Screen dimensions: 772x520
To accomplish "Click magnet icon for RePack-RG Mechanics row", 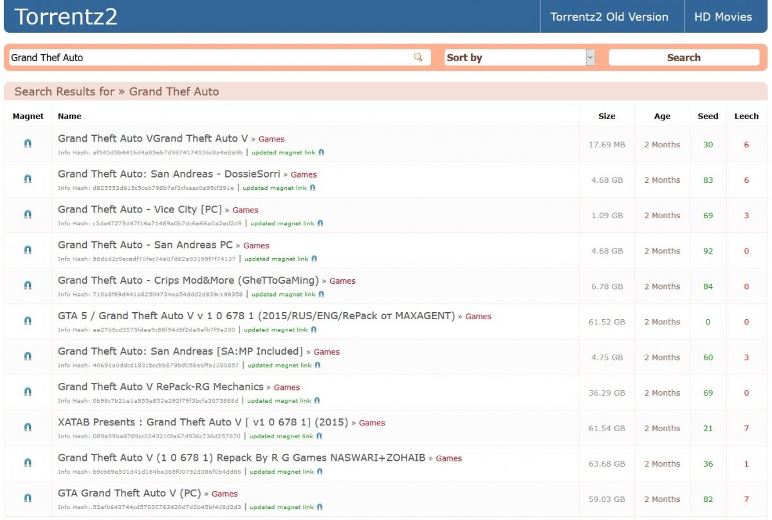I will click(x=28, y=392).
